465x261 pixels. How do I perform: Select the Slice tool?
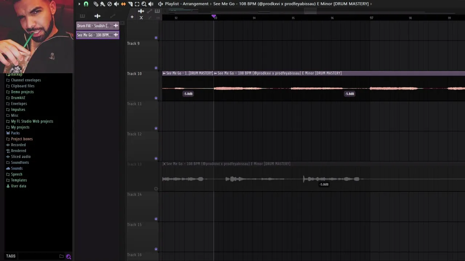coord(130,4)
